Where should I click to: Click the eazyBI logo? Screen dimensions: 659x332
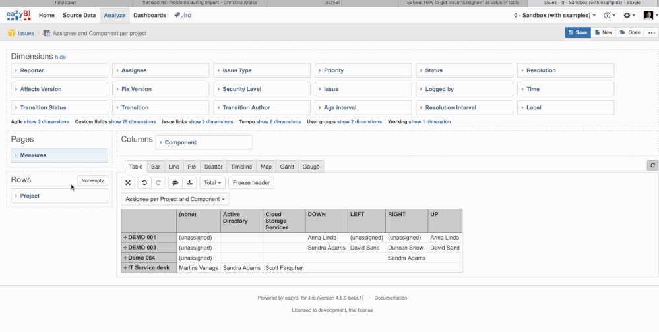coord(18,16)
